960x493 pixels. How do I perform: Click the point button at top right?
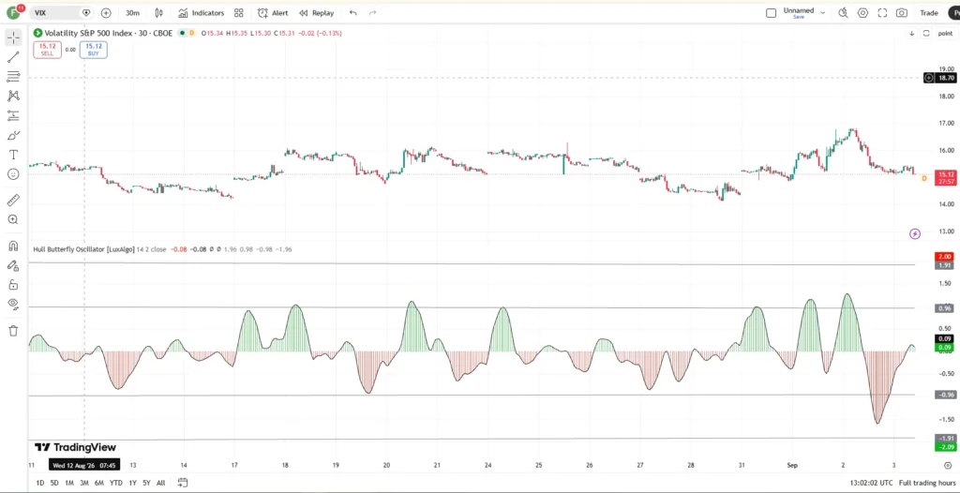(x=945, y=33)
